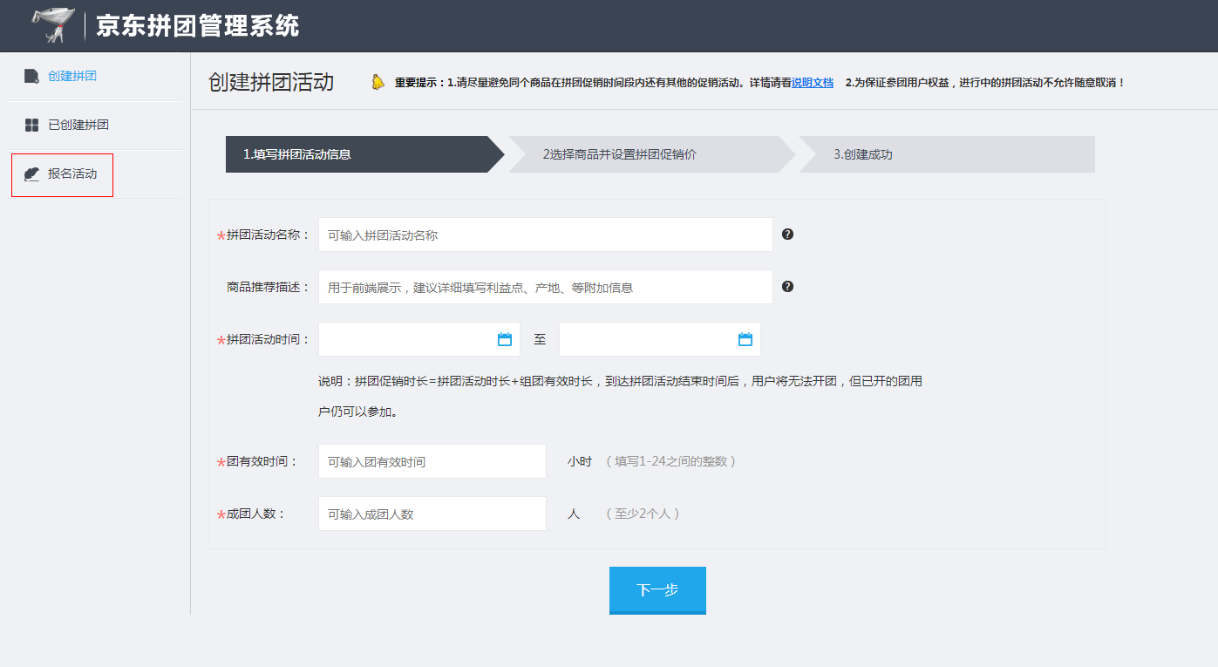Open help tooltip beside 拼团活动名称 field
Viewport: 1218px width, 667px height.
pos(786,234)
